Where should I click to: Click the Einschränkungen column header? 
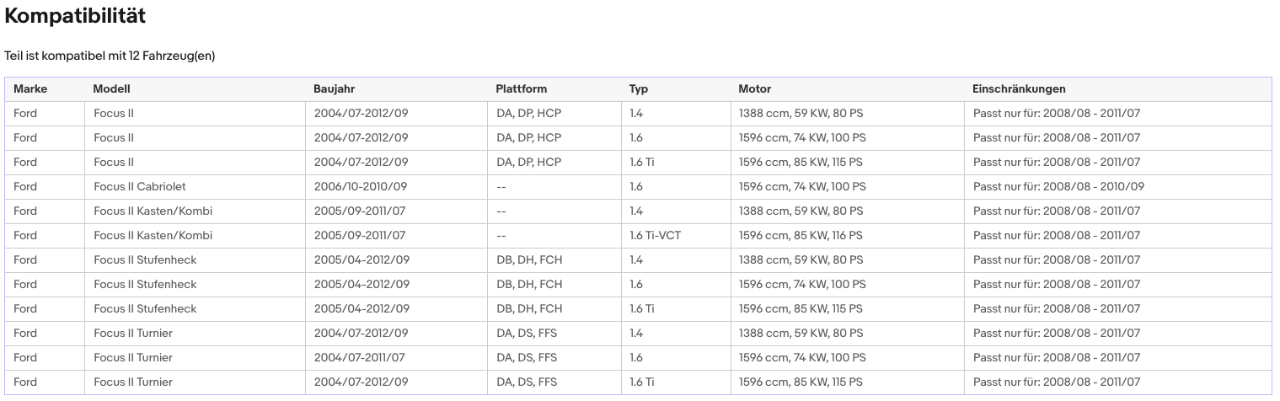(1018, 88)
